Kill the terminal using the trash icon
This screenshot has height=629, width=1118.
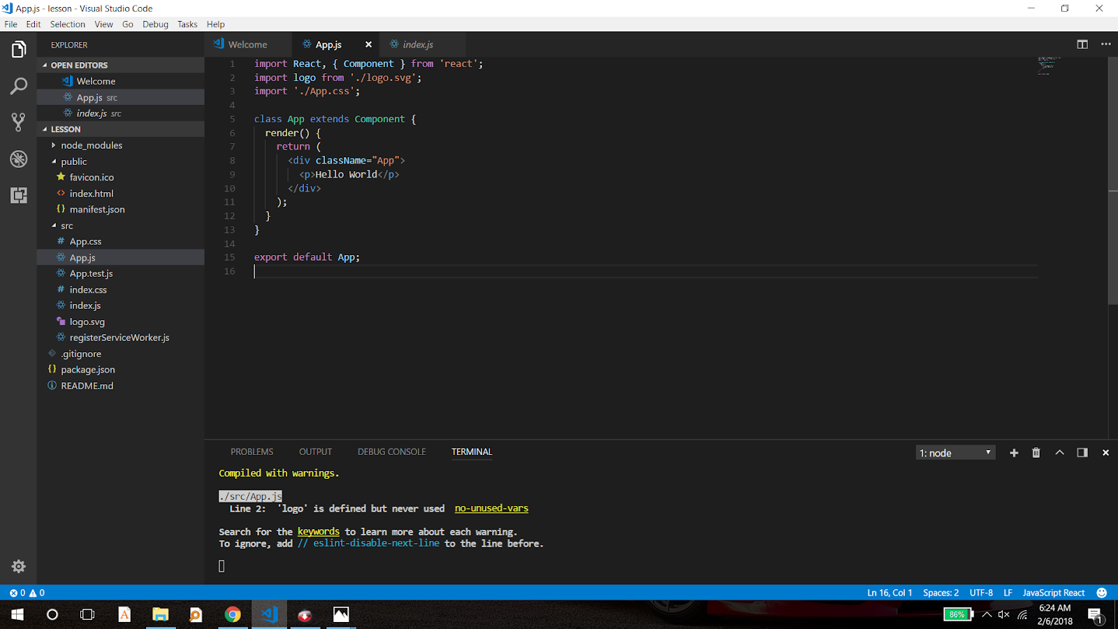pos(1036,452)
